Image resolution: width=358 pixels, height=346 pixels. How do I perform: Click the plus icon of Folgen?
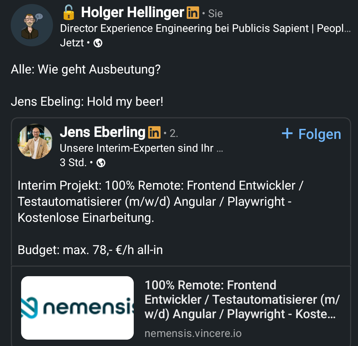287,134
